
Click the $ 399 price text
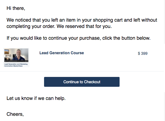[143, 53]
